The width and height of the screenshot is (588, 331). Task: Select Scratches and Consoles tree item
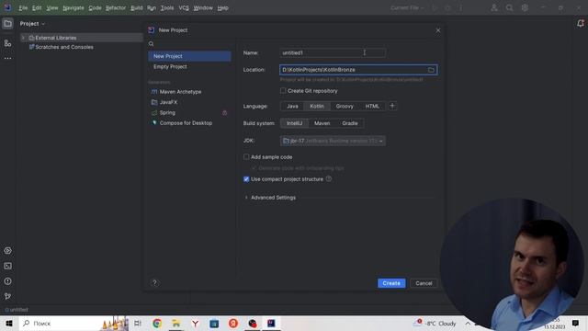64,47
